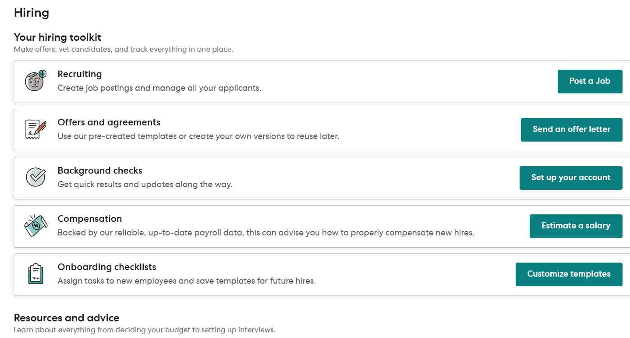Click the Recruiting card description text

pos(159,88)
